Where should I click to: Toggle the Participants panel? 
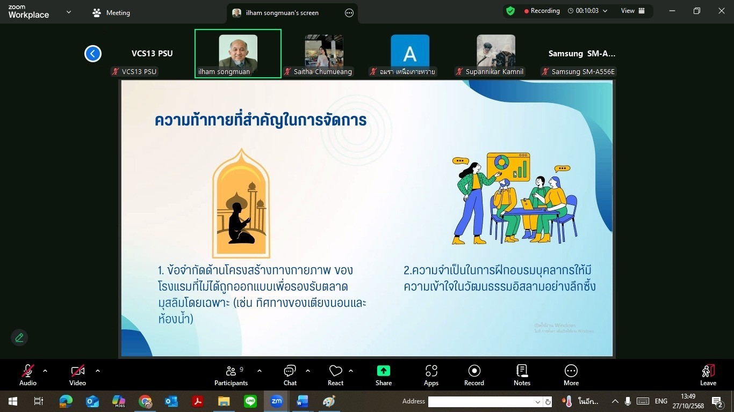[231, 371]
